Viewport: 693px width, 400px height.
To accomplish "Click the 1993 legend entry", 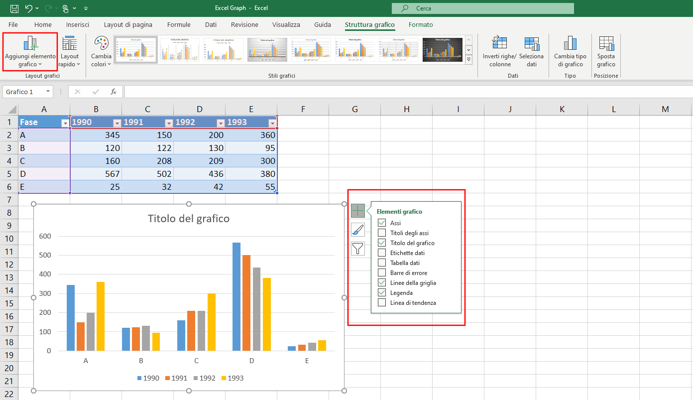I will pyautogui.click(x=232, y=378).
